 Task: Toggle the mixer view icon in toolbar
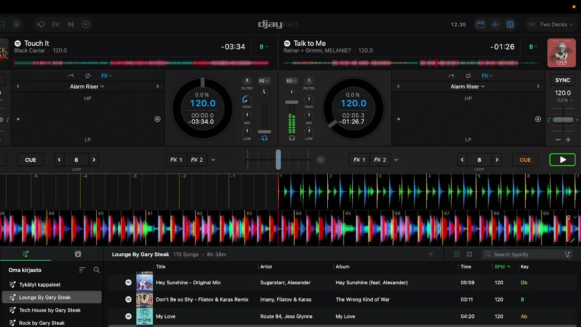point(510,25)
